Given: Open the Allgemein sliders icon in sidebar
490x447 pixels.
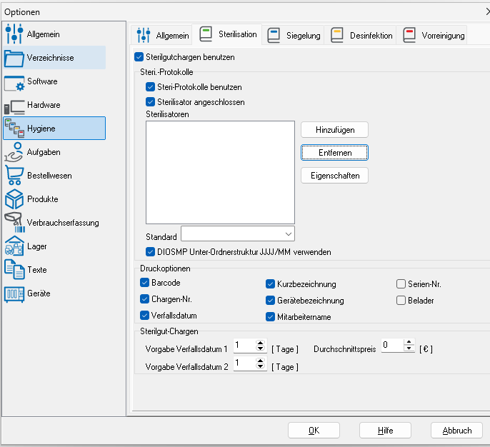Looking at the screenshot, I should click(14, 34).
